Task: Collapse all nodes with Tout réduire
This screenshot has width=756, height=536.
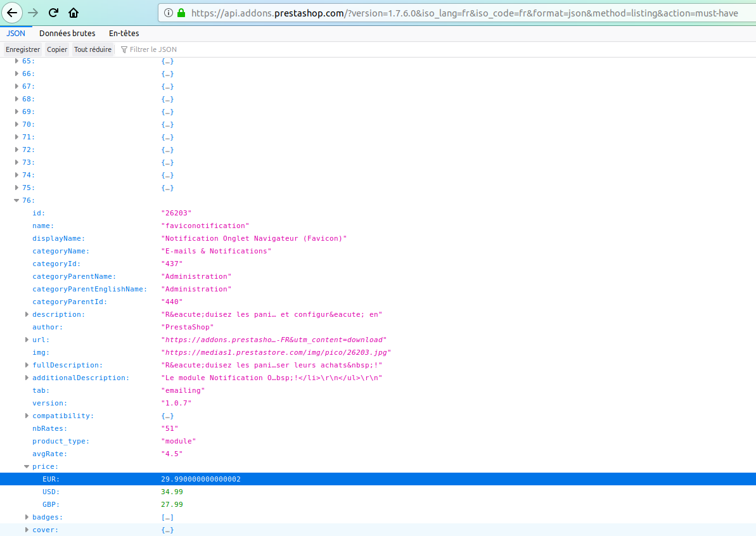Action: [93, 49]
